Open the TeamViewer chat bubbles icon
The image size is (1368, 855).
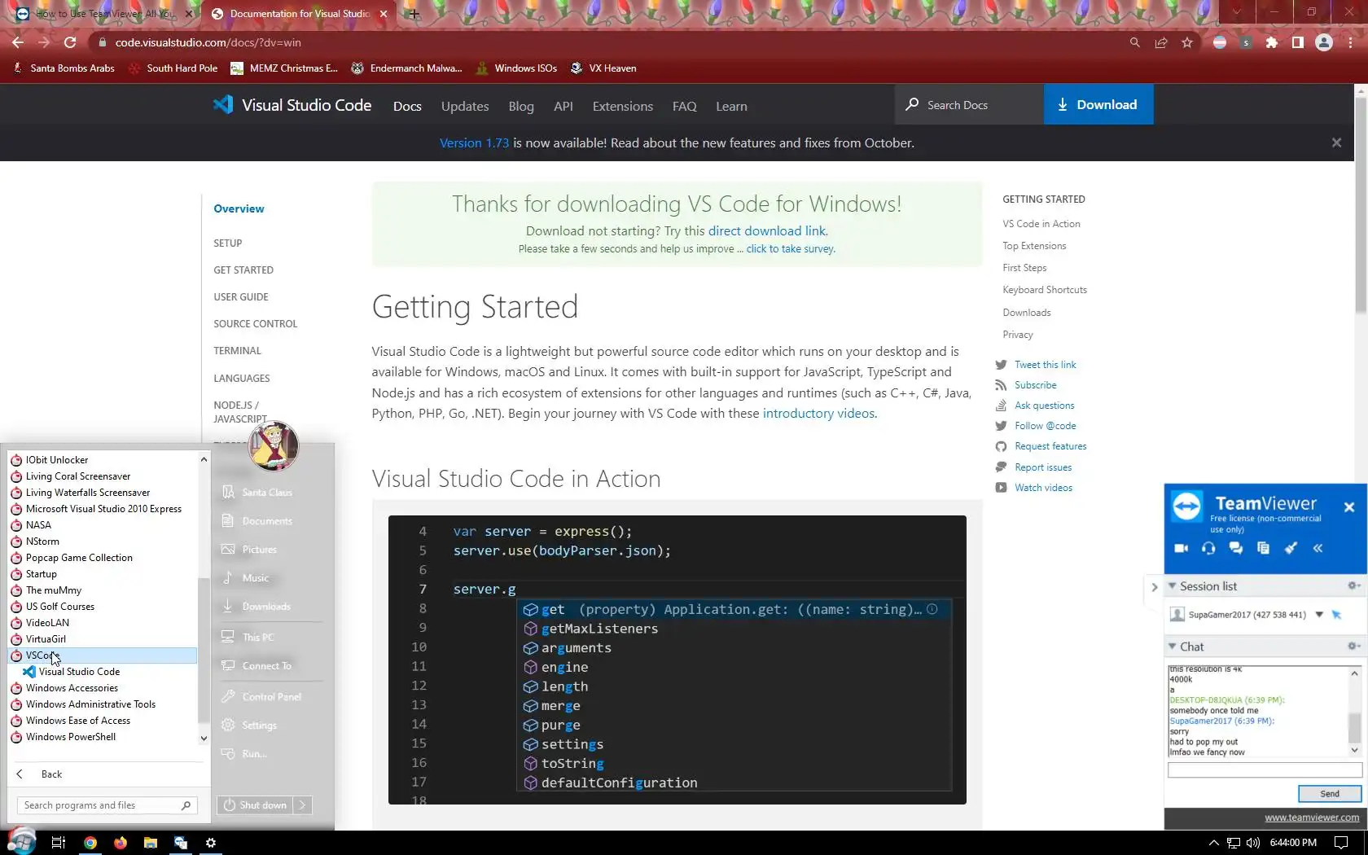click(1236, 549)
